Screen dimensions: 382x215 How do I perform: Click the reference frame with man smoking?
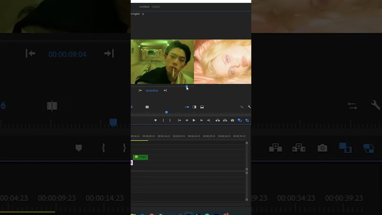(x=162, y=62)
